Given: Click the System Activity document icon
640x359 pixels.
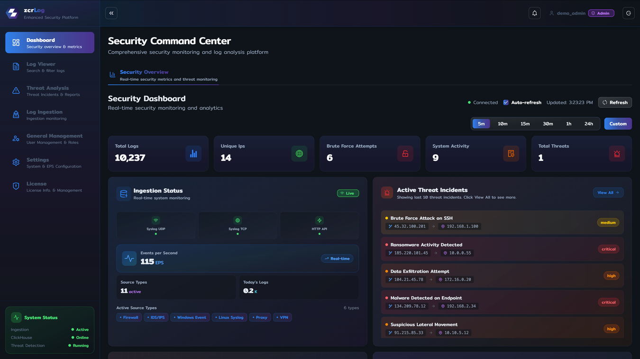Looking at the screenshot, I should coord(511,154).
